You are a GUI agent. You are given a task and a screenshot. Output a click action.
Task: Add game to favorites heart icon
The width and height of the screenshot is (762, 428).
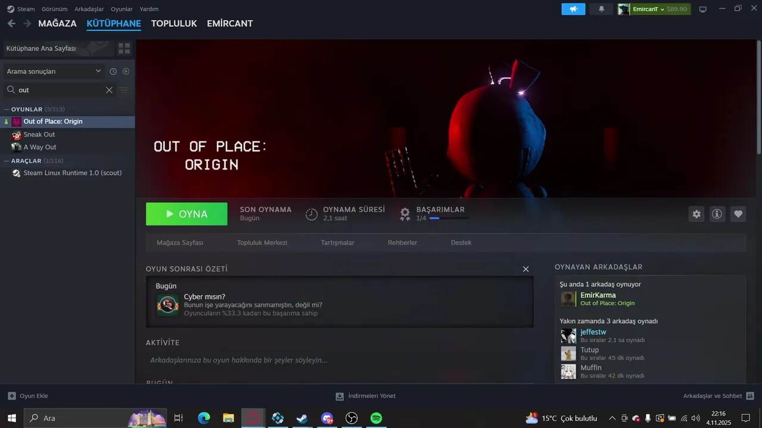pos(738,214)
